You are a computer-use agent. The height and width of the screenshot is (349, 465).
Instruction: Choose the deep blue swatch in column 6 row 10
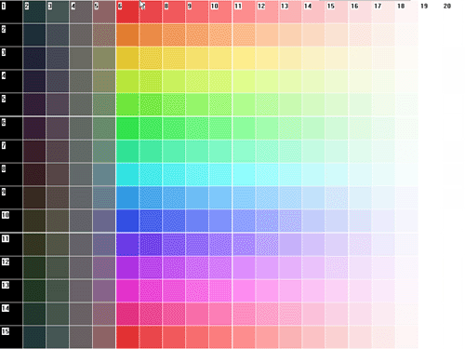(x=127, y=221)
